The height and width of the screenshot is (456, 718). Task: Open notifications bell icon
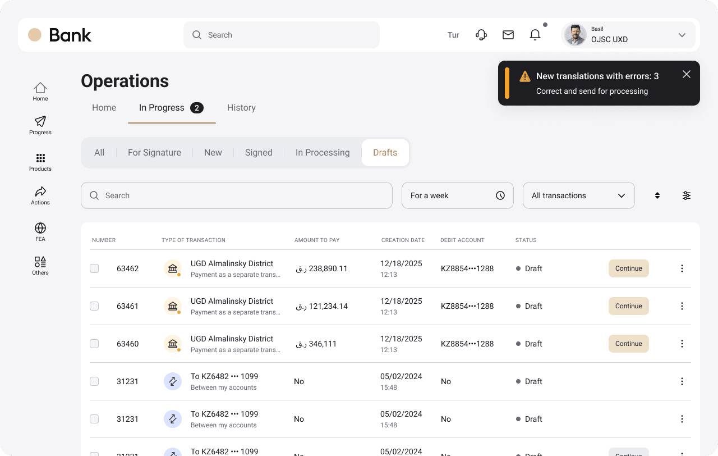click(x=535, y=35)
